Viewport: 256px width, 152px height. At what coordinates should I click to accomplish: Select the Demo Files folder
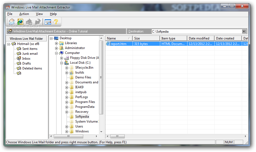83,77
